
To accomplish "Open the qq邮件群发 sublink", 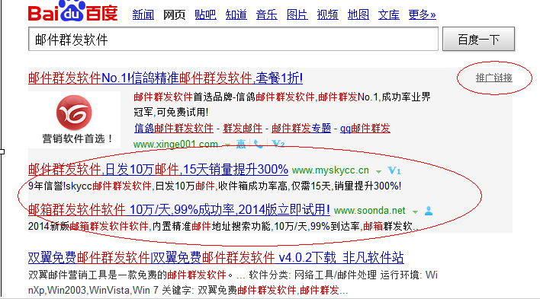I will pyautogui.click(x=365, y=129).
